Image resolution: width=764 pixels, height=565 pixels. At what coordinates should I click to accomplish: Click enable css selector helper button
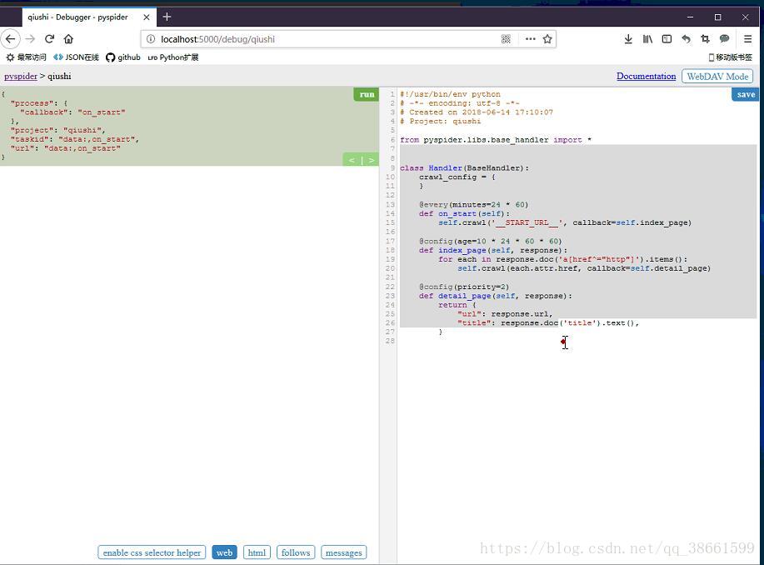coord(152,552)
